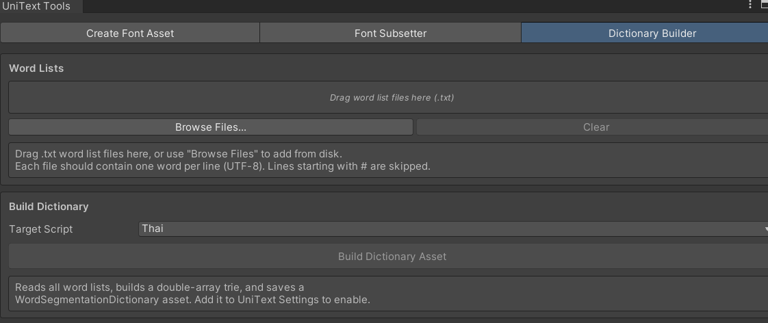Clear the word list files

pyautogui.click(x=592, y=127)
